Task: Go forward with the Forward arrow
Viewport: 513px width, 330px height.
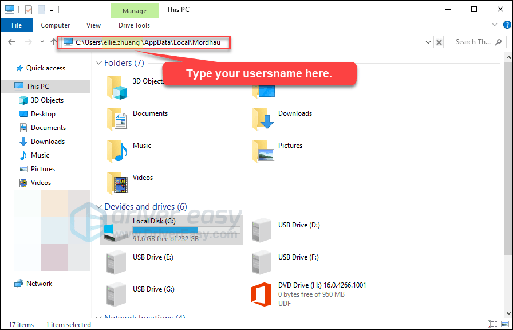Action: coord(29,42)
